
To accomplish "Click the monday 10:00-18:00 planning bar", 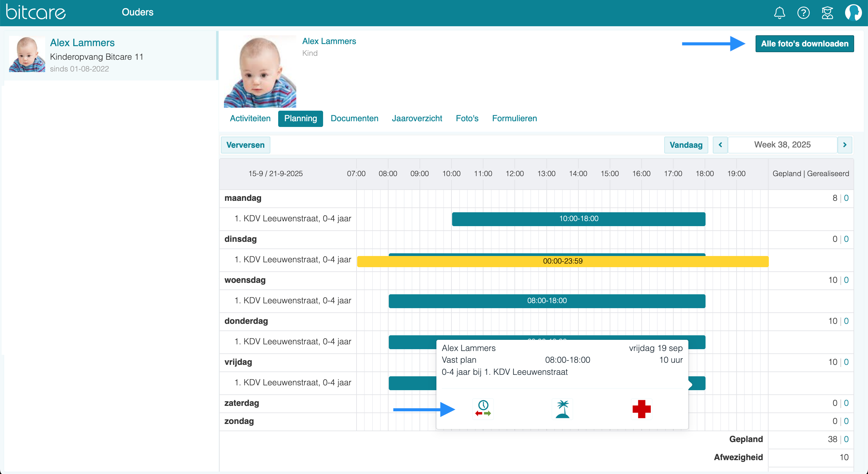I will (x=578, y=219).
